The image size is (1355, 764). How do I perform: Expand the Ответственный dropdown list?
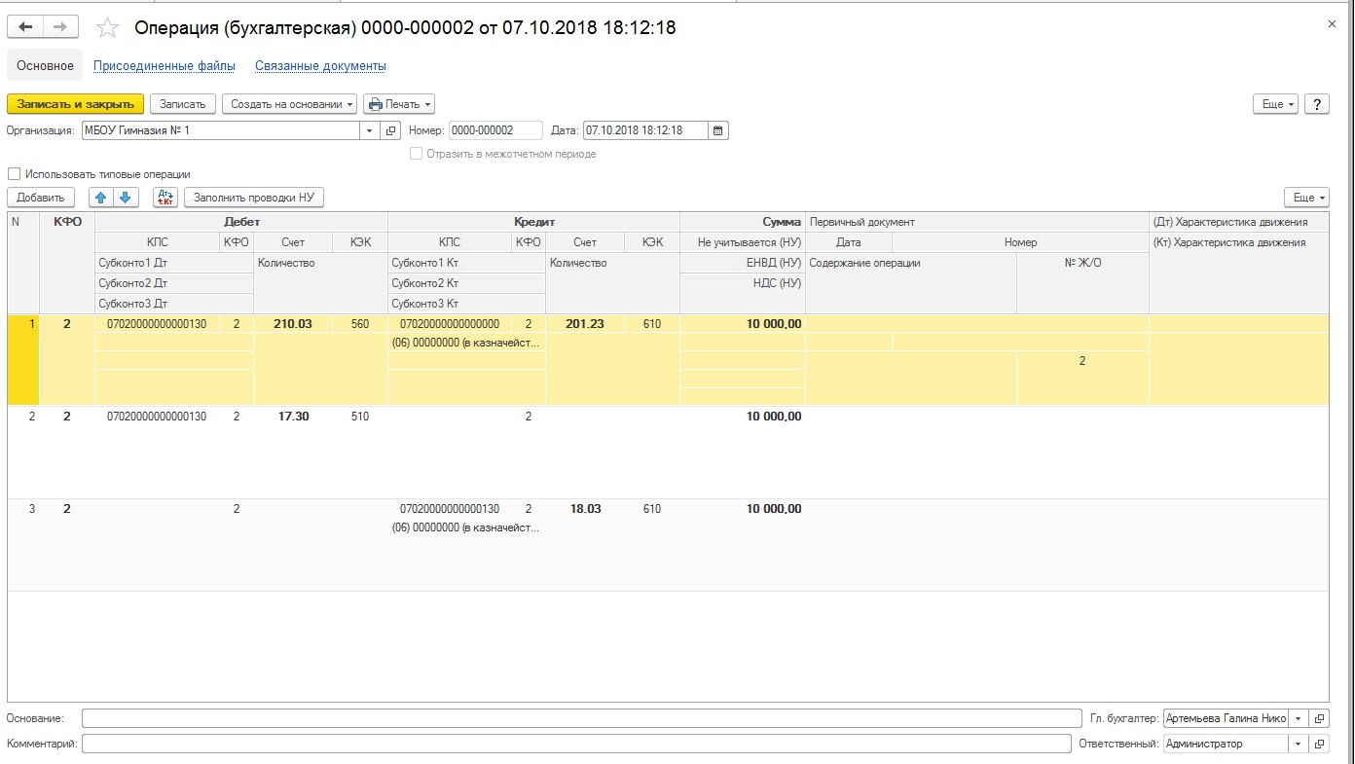coord(1298,744)
